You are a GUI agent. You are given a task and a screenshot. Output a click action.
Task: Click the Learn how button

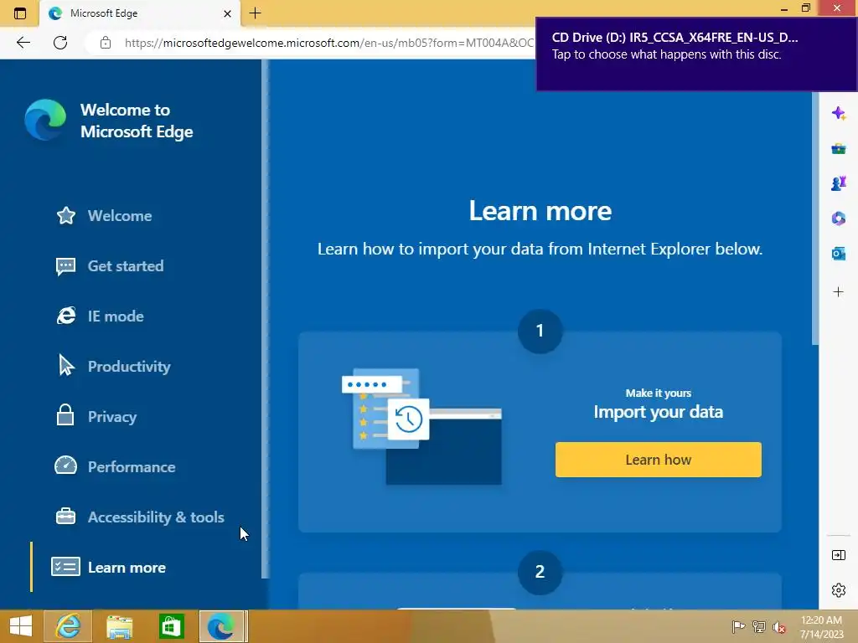659,460
